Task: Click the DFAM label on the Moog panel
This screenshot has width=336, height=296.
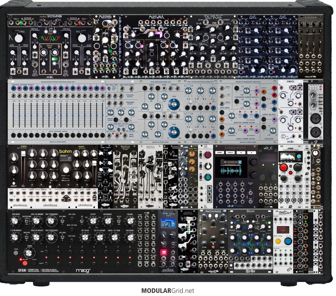Action: 22,270
